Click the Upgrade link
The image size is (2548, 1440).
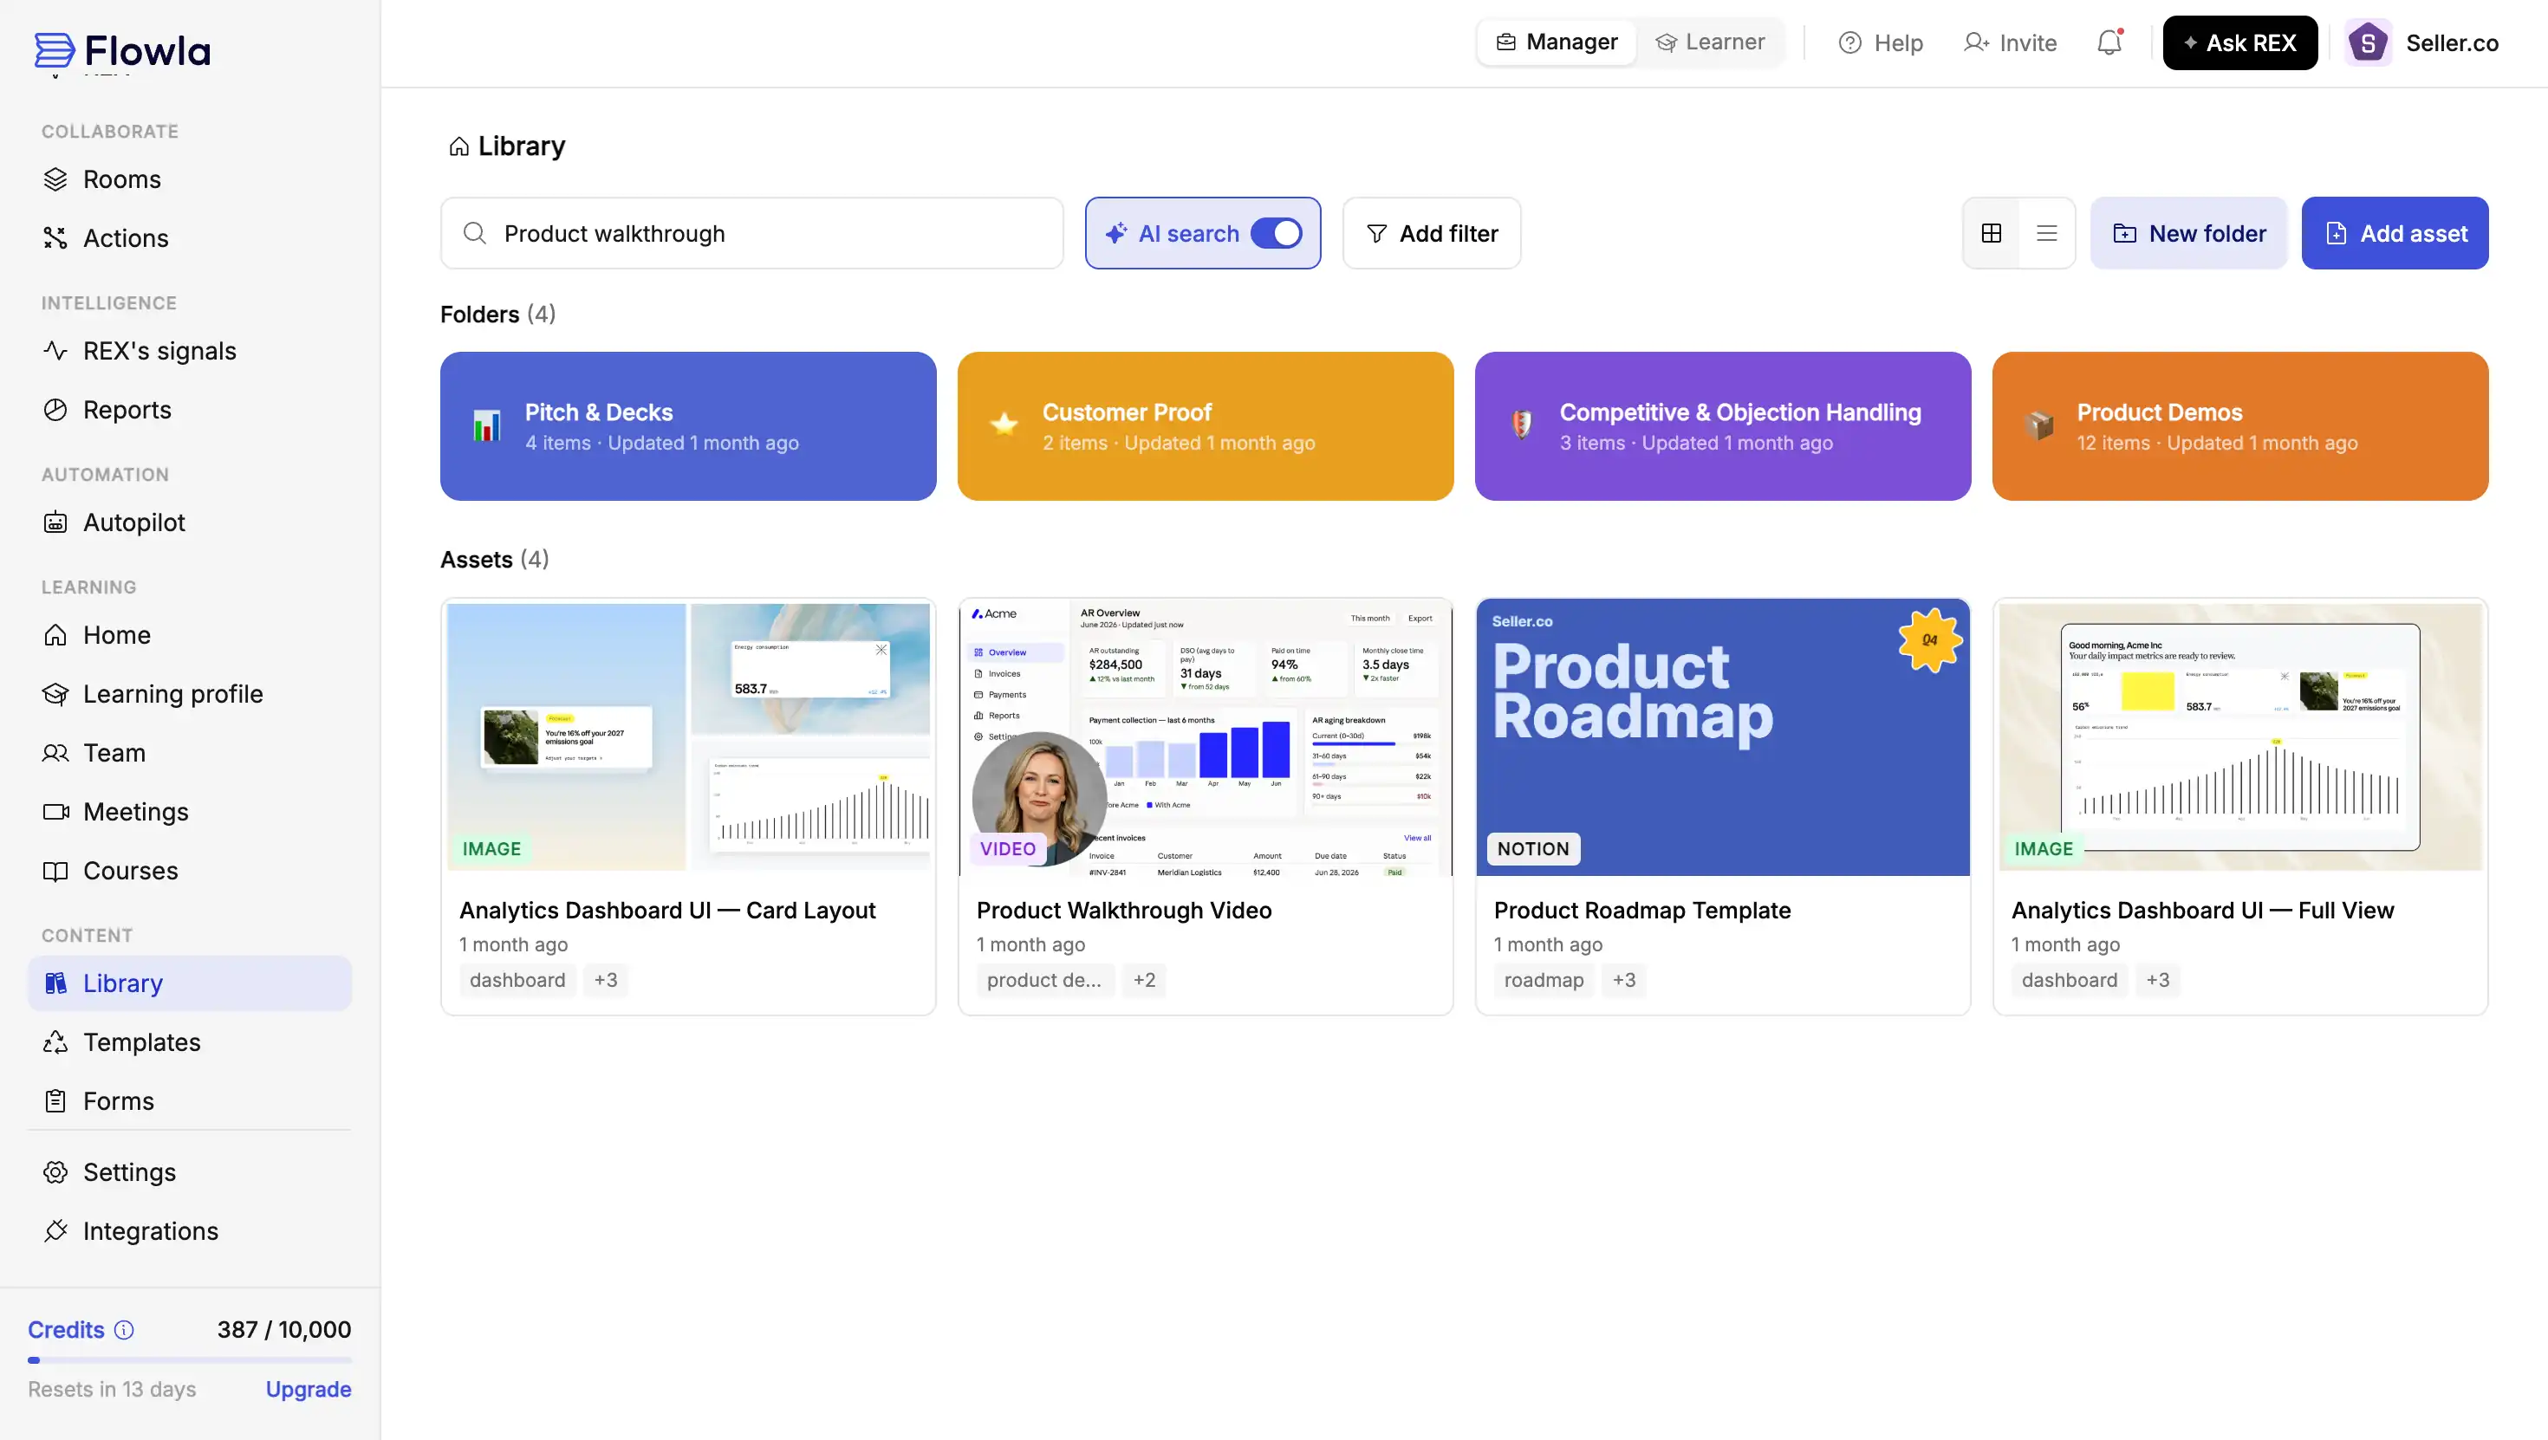309,1390
